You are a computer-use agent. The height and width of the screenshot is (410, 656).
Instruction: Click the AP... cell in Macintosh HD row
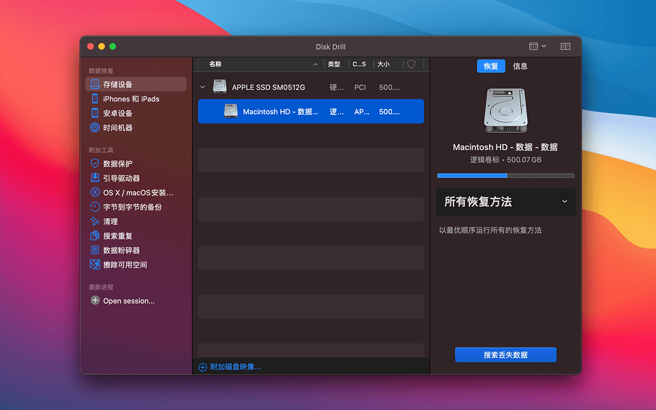(362, 112)
